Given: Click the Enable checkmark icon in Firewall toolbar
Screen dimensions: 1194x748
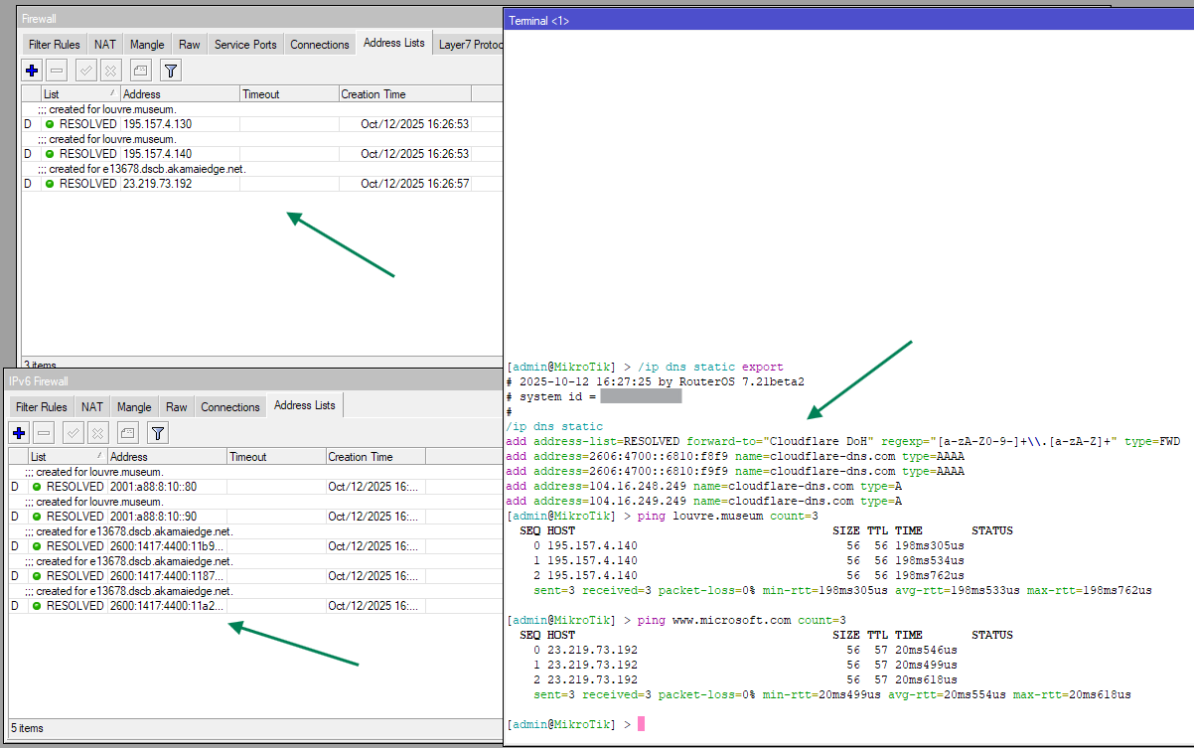Looking at the screenshot, I should click(86, 71).
